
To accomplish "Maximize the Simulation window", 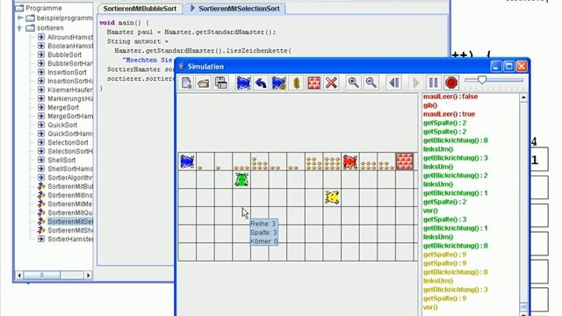I will (508, 67).
